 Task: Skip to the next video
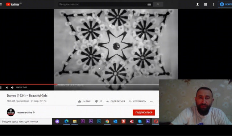click(7, 88)
